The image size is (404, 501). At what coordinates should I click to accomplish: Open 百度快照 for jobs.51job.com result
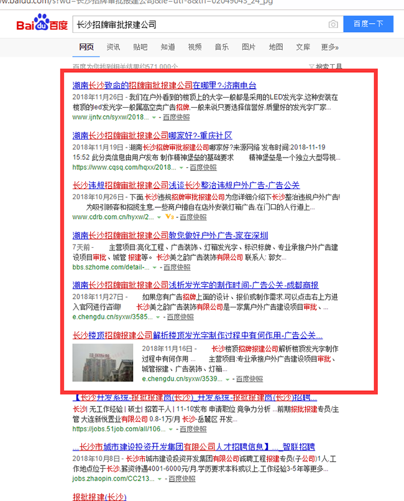pos(193,429)
